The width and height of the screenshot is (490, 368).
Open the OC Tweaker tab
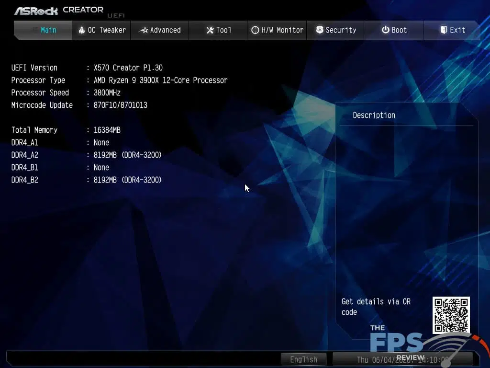(101, 30)
